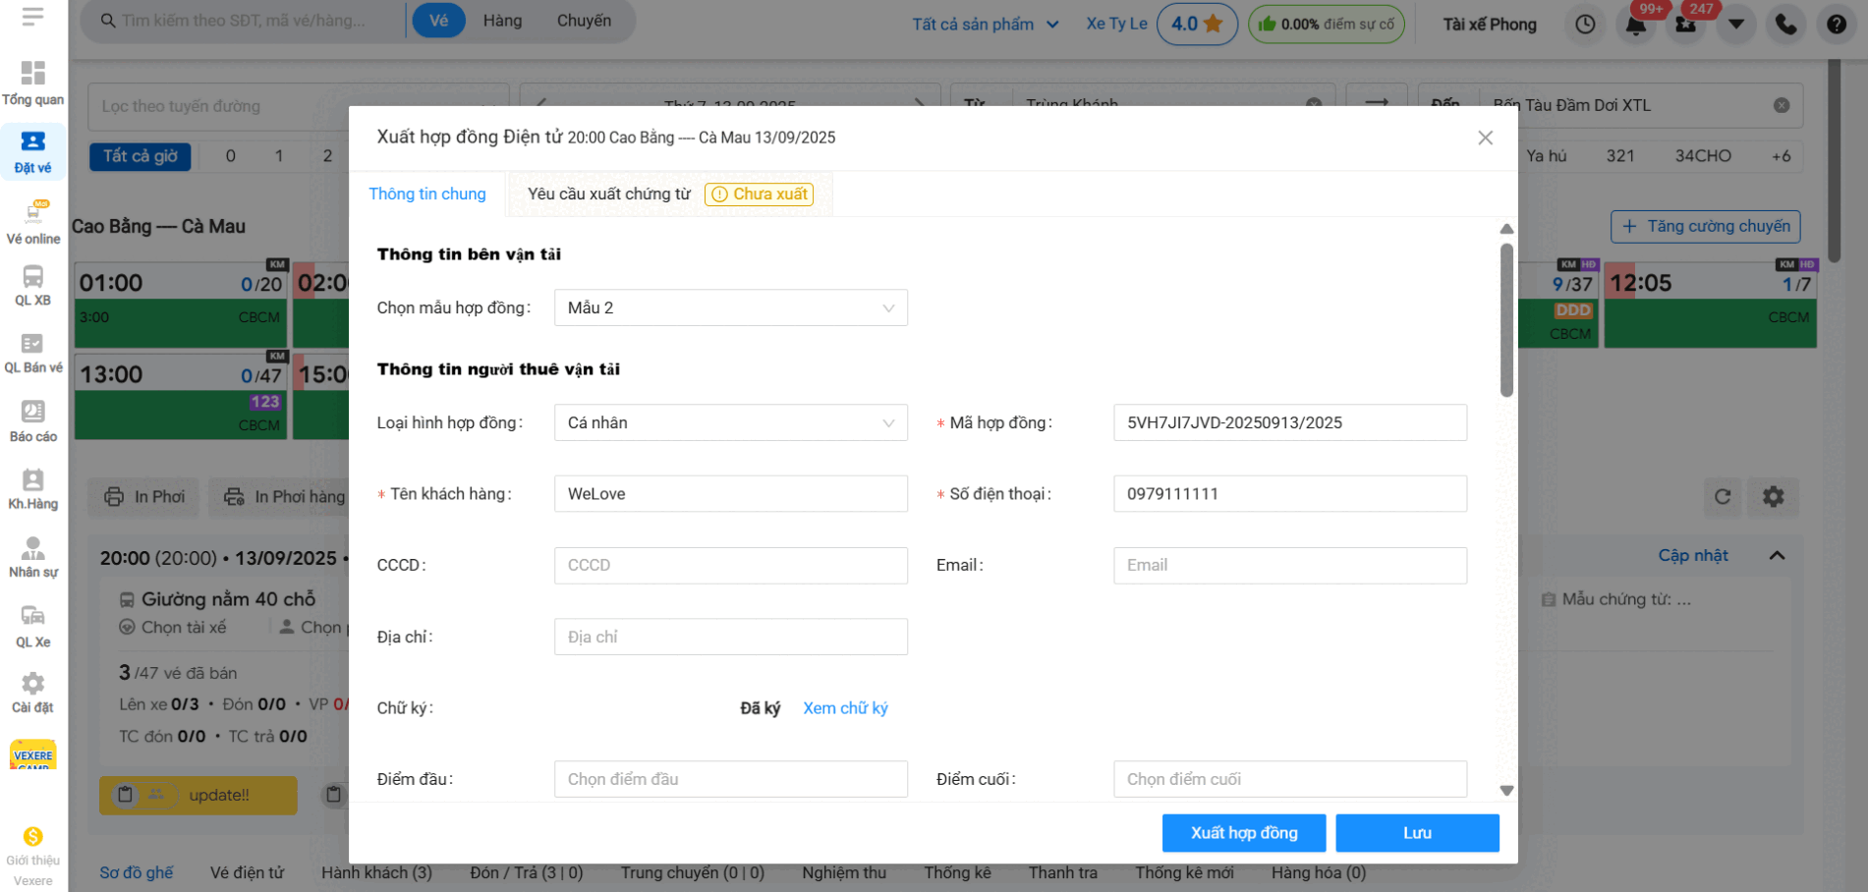The width and height of the screenshot is (1868, 892).
Task: Expand the Loại hình hợp đồng dropdown
Action: (730, 422)
